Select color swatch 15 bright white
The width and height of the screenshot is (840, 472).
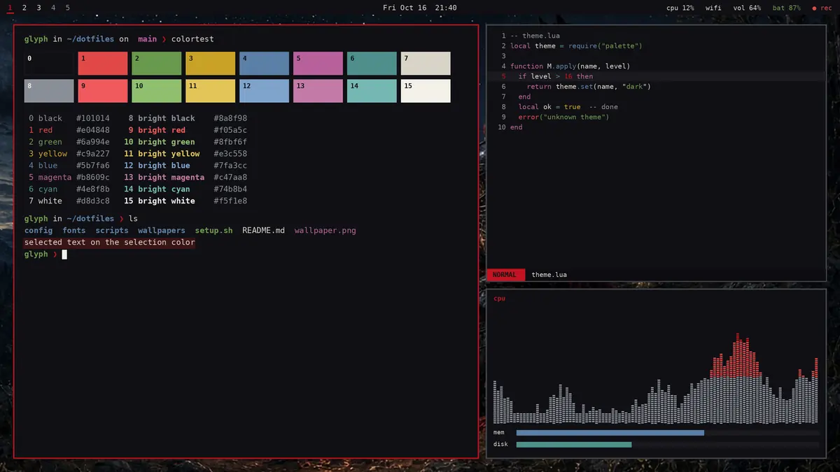tap(426, 91)
